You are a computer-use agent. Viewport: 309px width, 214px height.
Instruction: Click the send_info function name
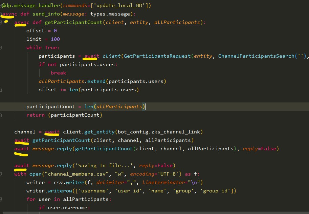click(x=46, y=14)
